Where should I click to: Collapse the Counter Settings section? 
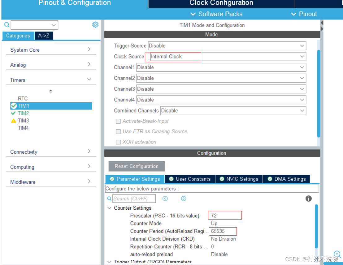[x=109, y=208]
